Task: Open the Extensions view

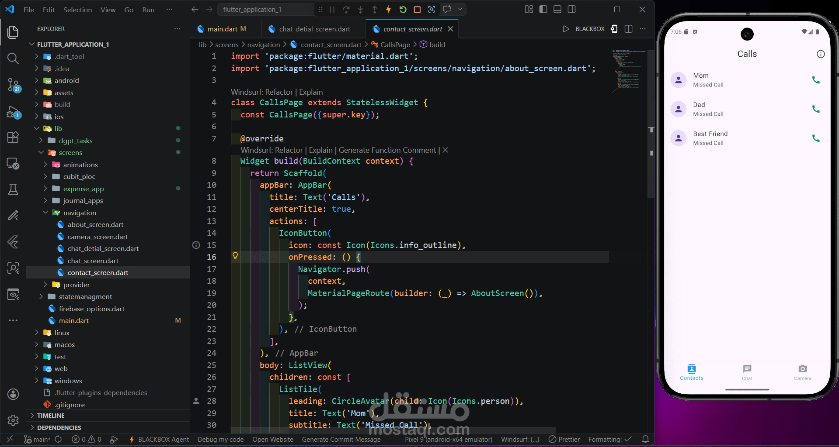Action: click(13, 137)
